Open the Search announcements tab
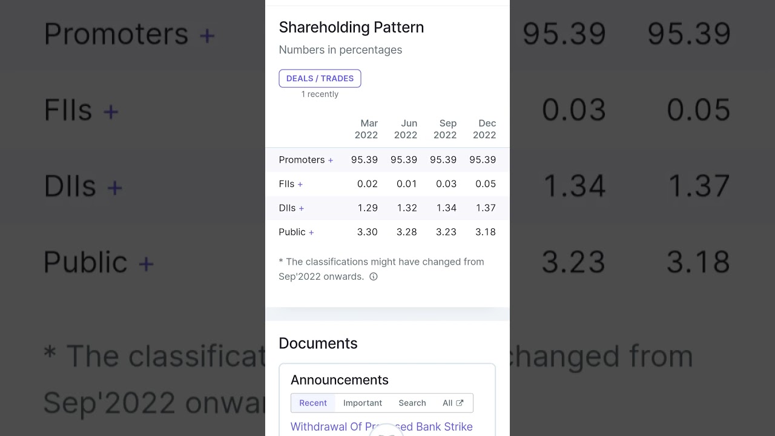775x436 pixels. 412,403
